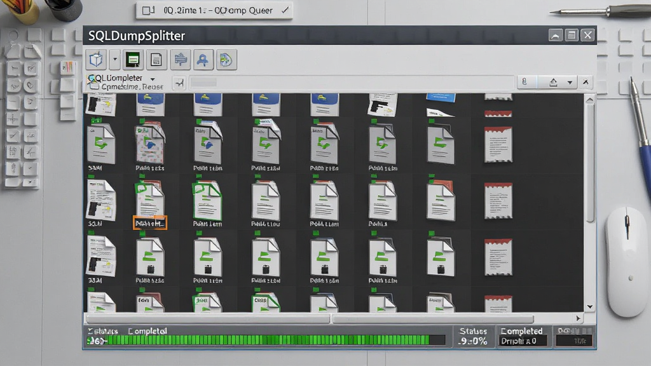651x366 pixels.
Task: Select the receipt icon in the orange-label row
Action: coord(498,201)
